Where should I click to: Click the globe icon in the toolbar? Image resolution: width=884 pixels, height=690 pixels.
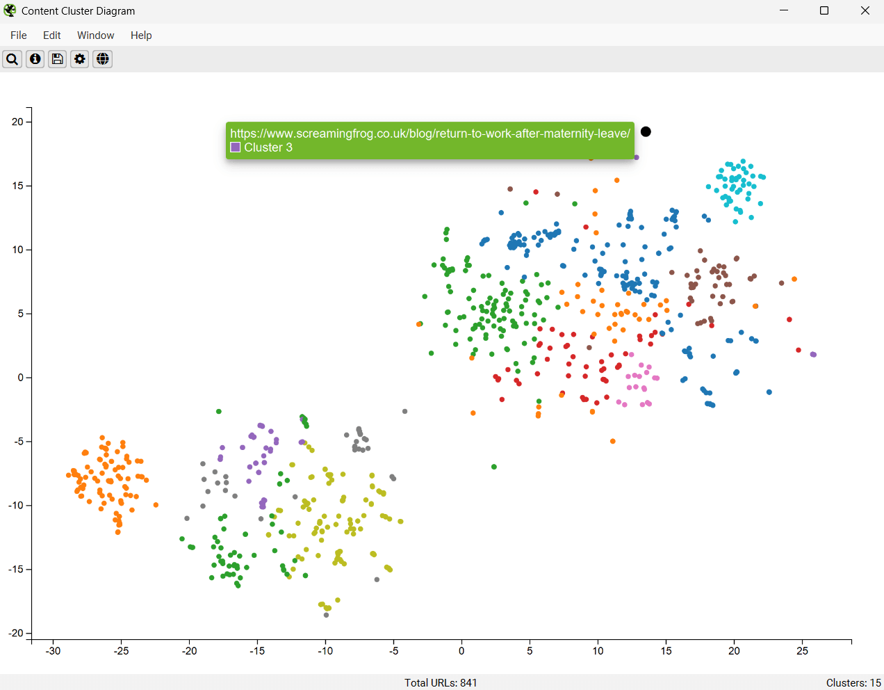(102, 59)
